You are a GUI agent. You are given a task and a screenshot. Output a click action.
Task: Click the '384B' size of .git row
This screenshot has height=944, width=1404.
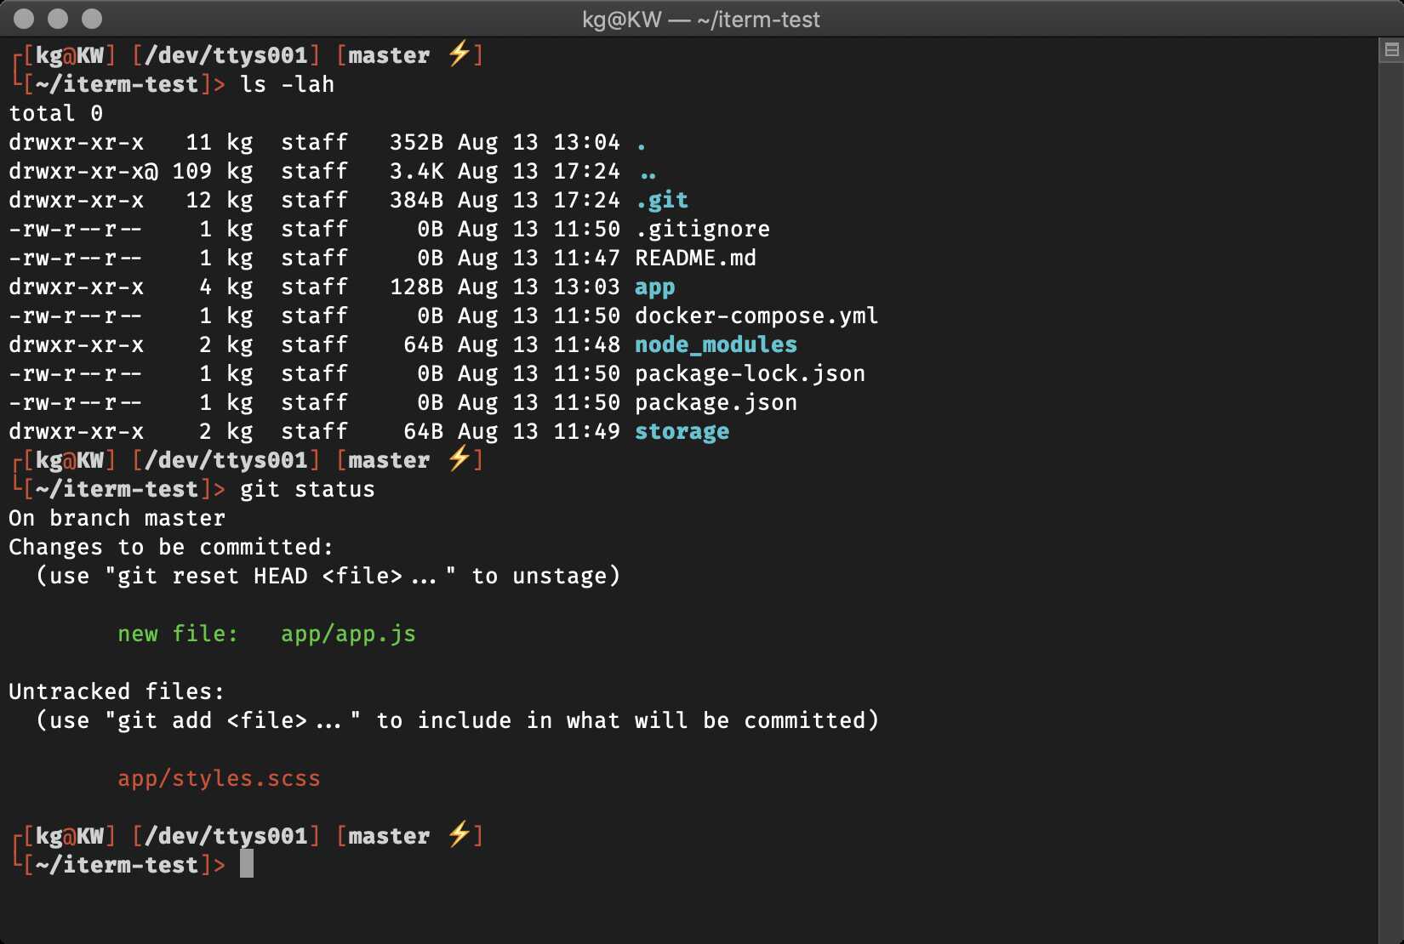tap(417, 200)
